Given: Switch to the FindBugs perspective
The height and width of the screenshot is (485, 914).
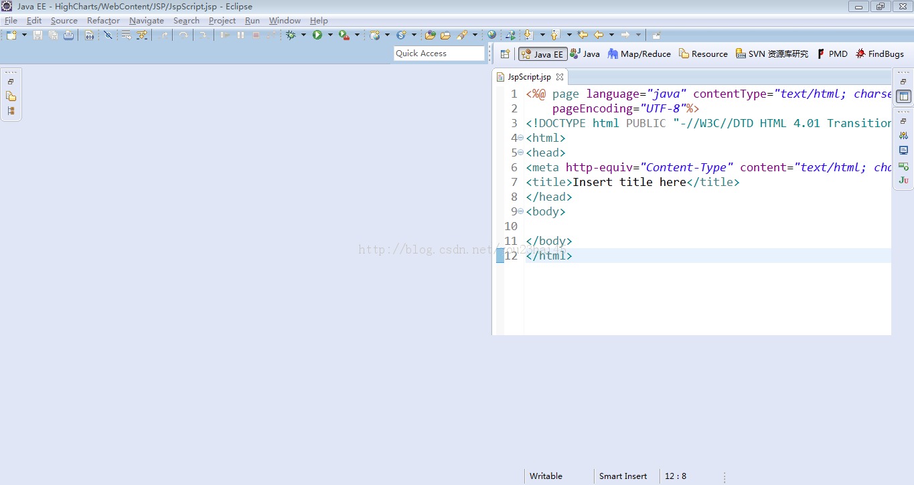Looking at the screenshot, I should (x=879, y=54).
